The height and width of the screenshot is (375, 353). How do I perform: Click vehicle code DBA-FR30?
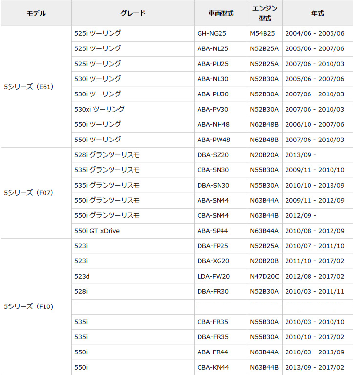(213, 292)
